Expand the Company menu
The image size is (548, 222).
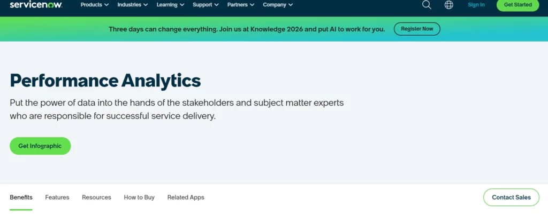click(278, 4)
